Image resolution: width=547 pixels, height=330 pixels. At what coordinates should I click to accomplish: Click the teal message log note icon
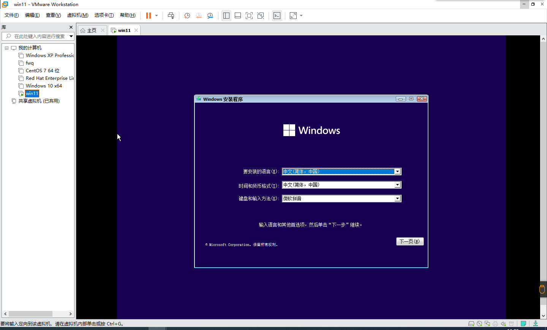tap(523, 324)
